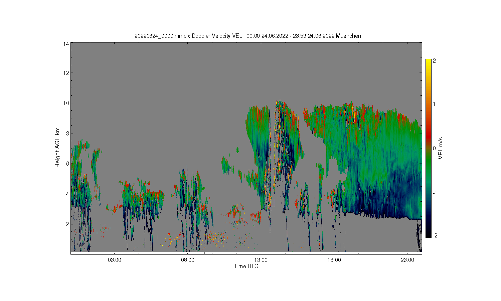The image size is (501, 301).
Task: Click the height tick label 6
Action: [67, 164]
